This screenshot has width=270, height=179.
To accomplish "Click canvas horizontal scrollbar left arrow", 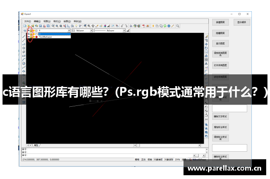I will 135,145.
